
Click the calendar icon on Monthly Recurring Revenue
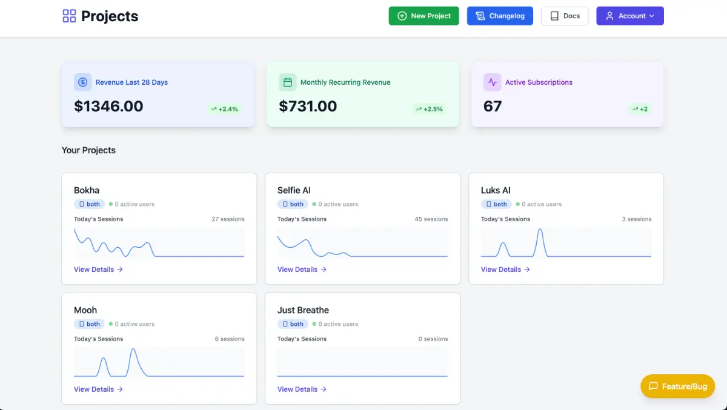(288, 82)
